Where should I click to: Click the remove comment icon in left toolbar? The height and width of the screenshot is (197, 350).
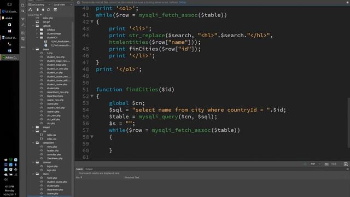tap(23, 39)
